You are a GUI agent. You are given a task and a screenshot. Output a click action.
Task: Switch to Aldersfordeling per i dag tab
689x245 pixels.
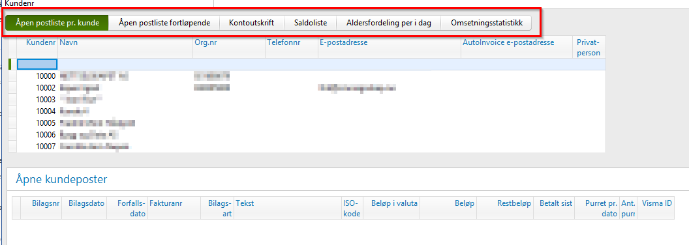click(388, 23)
